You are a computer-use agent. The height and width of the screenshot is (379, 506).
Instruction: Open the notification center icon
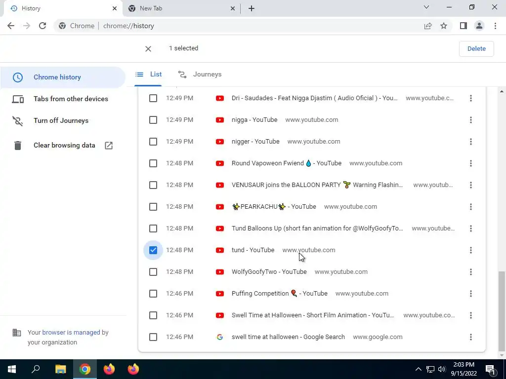490,369
